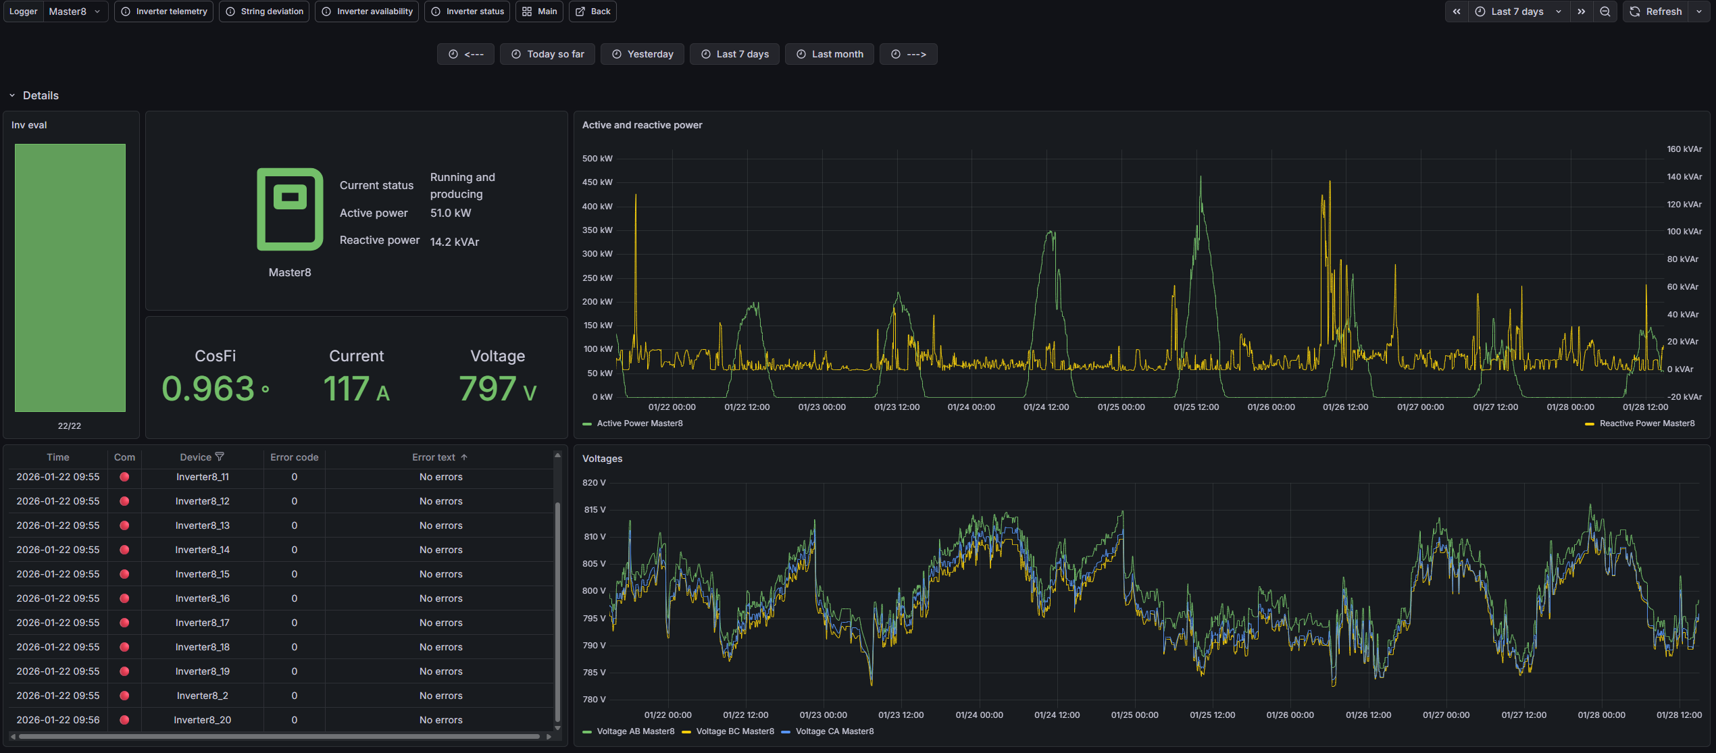Image resolution: width=1716 pixels, height=753 pixels.
Task: Click the table scroll-down arrow
Action: (x=557, y=728)
